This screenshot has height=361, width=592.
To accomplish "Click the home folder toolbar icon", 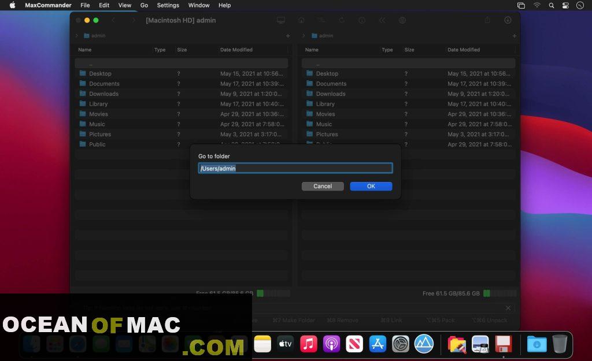I will point(301,20).
